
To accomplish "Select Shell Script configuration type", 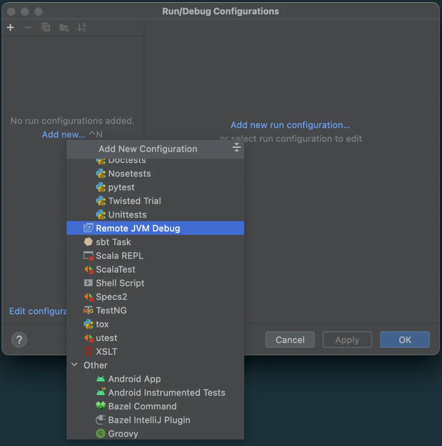I will click(x=120, y=283).
